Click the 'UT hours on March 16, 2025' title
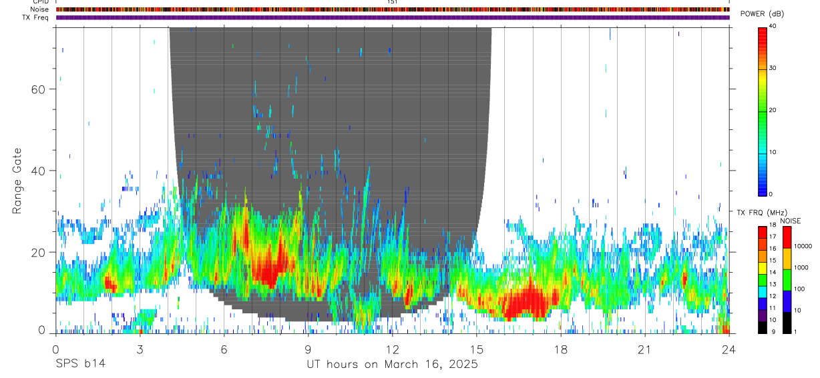Image resolution: width=820 pixels, height=378 pixels. click(x=392, y=365)
